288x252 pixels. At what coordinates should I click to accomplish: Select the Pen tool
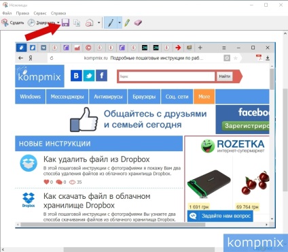[x=111, y=22]
